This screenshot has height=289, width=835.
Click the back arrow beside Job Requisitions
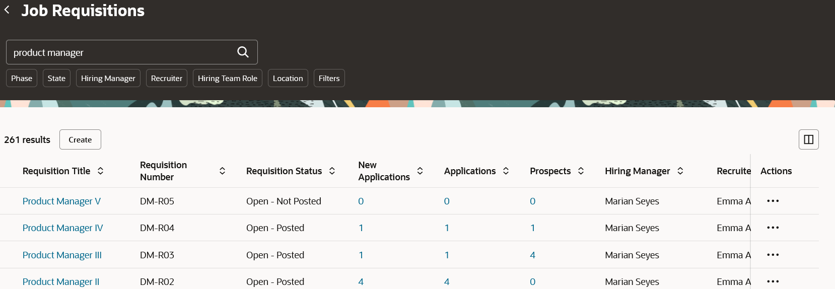(x=7, y=10)
